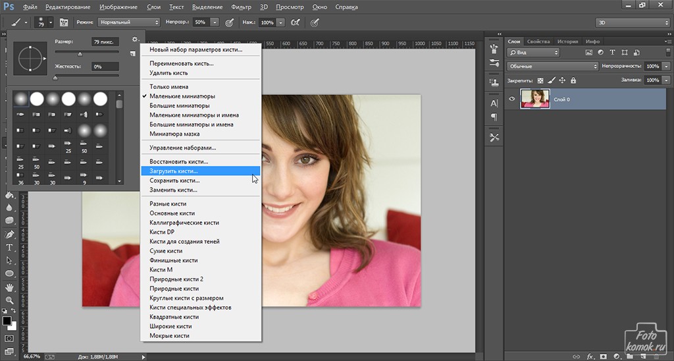Select the Слой 0 layer thumbnail
Viewport: 674px width, 361px height.
tap(534, 99)
